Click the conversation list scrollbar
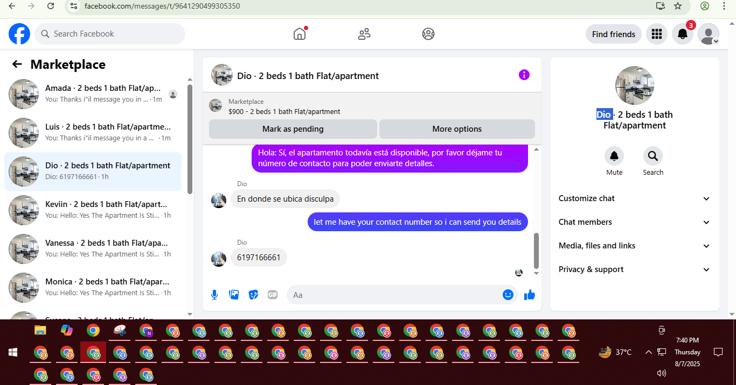 point(190,139)
